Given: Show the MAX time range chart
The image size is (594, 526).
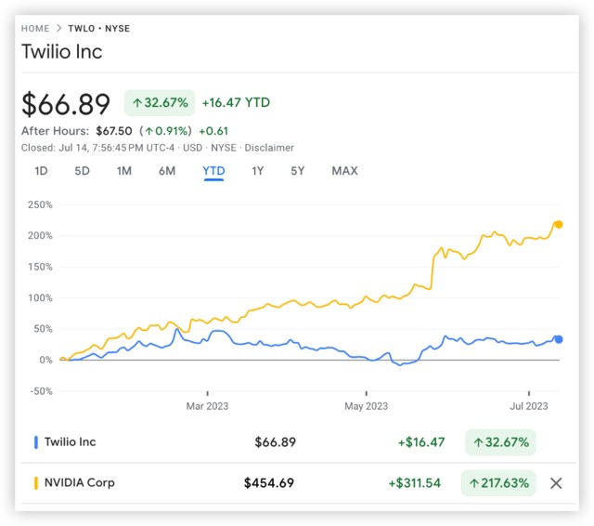Looking at the screenshot, I should [x=344, y=171].
